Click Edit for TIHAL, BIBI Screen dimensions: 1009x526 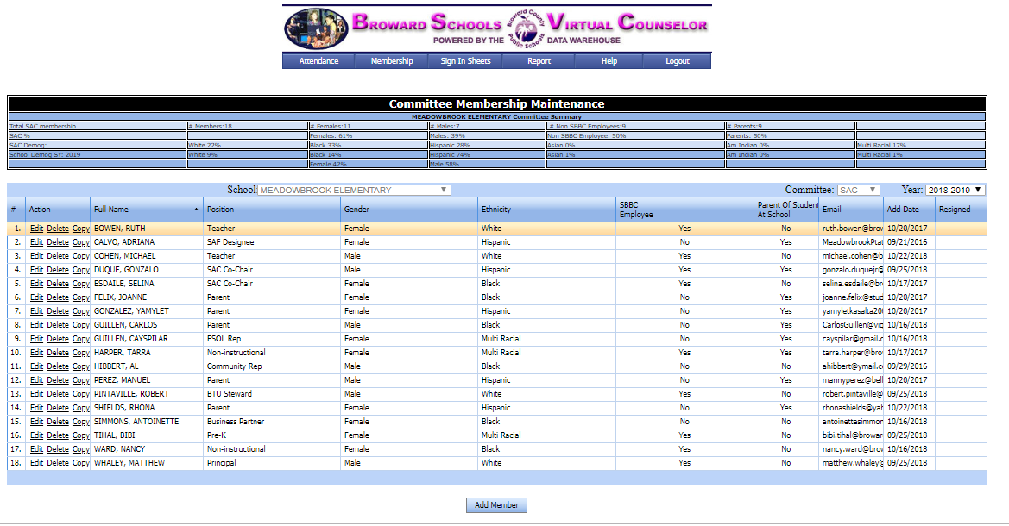tap(36, 436)
